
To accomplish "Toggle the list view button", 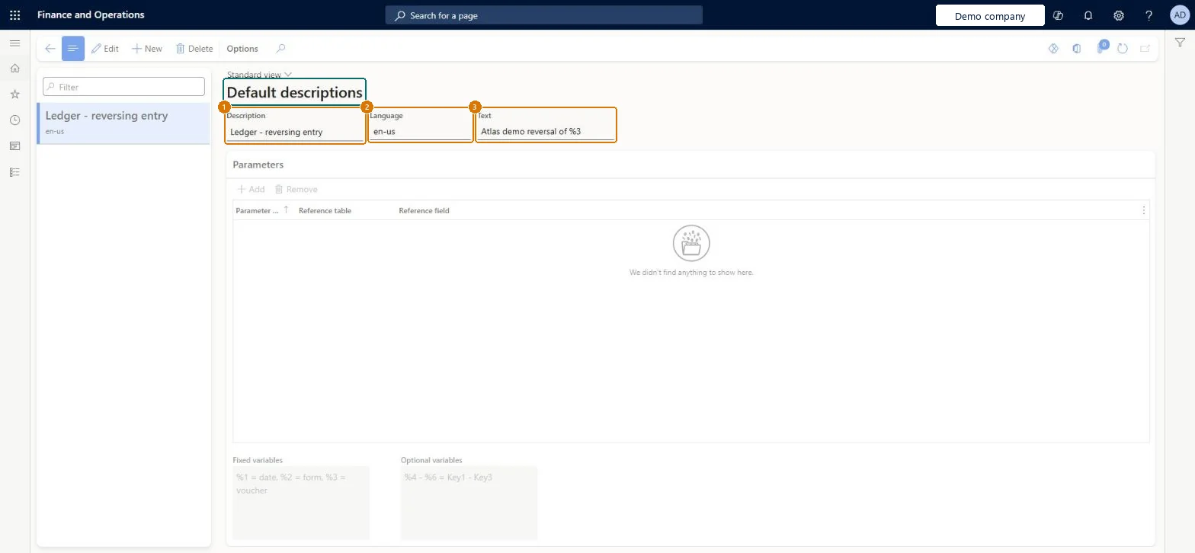I will [73, 49].
